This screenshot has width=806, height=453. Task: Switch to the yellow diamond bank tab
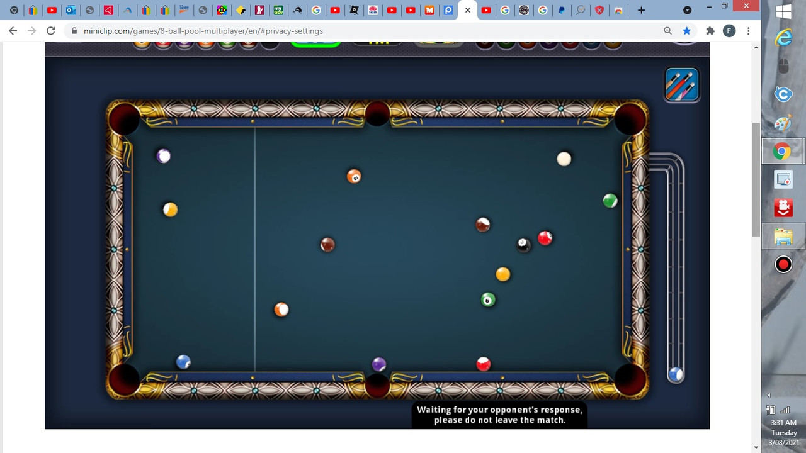coord(241,10)
